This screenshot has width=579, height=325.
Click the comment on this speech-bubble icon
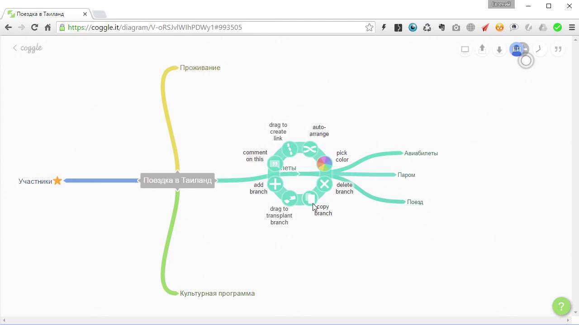click(275, 163)
